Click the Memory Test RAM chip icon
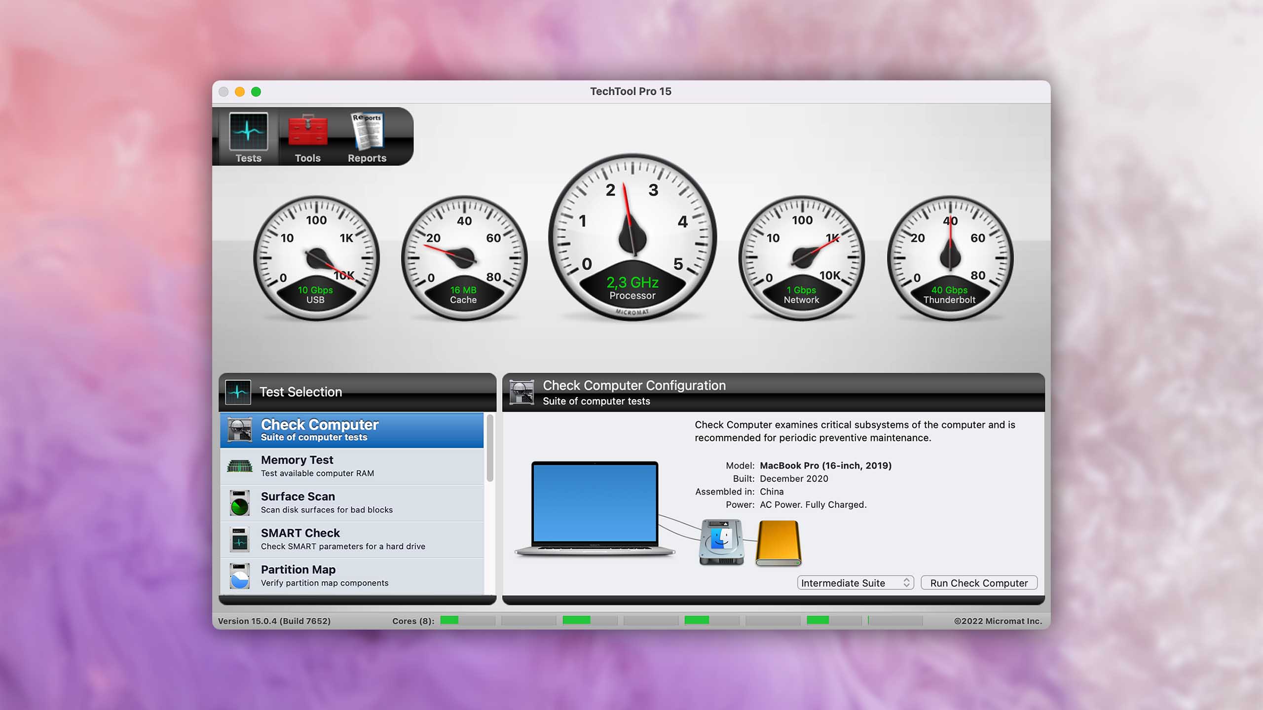The image size is (1263, 710). (240, 466)
